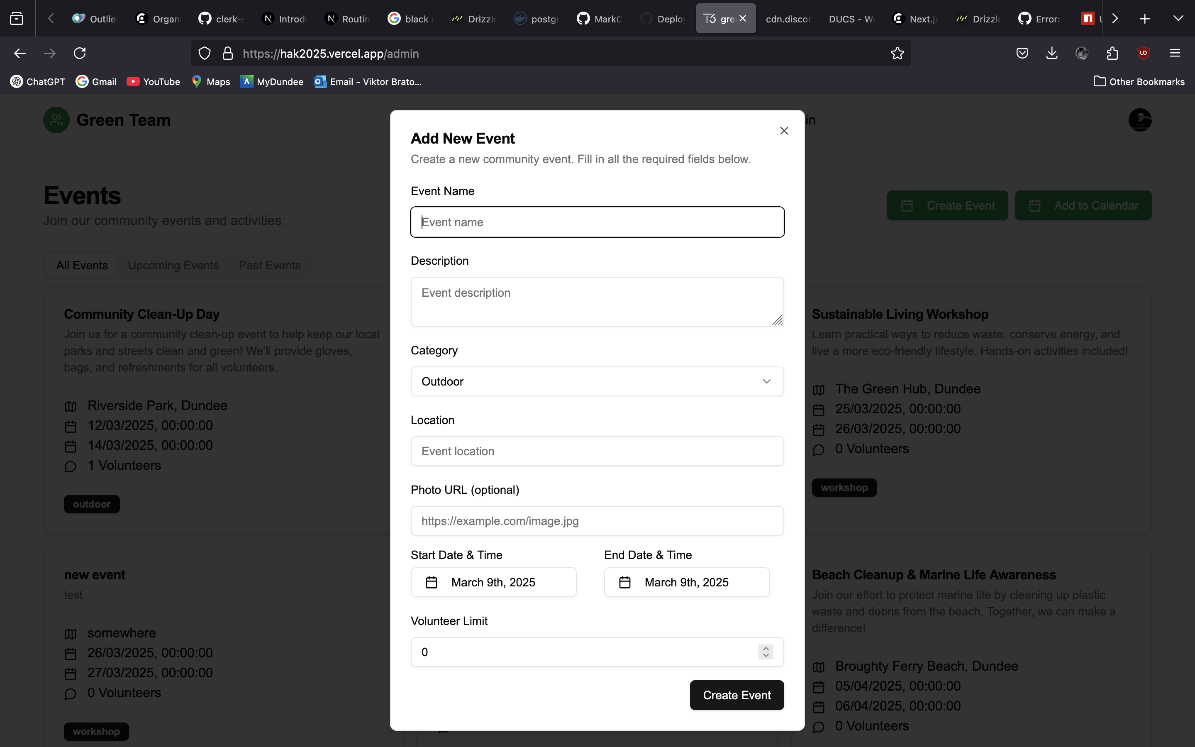Click the Event location input field
This screenshot has width=1195, height=747.
tap(597, 451)
